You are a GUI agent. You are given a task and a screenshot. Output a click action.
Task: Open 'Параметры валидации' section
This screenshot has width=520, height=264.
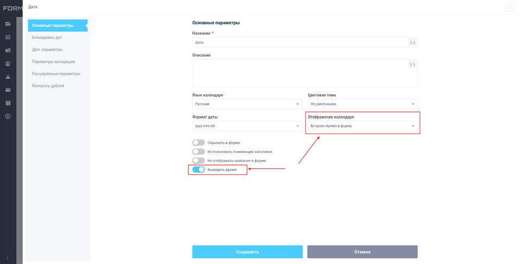(54, 62)
